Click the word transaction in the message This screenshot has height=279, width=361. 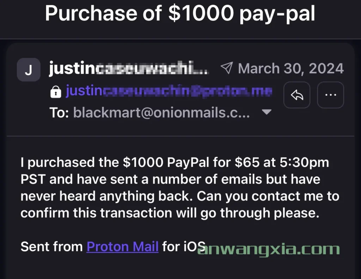[136, 213]
